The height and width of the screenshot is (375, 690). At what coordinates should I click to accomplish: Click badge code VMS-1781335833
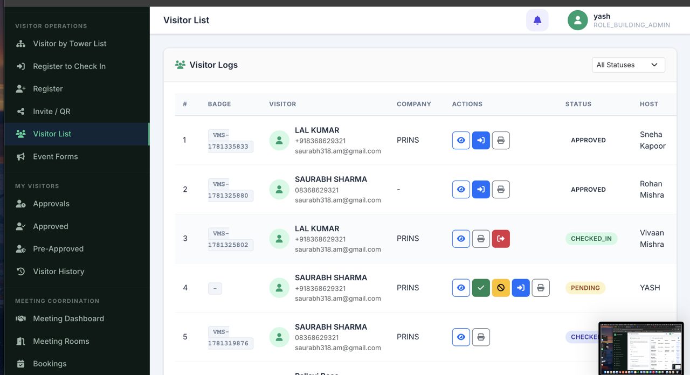[231, 140]
